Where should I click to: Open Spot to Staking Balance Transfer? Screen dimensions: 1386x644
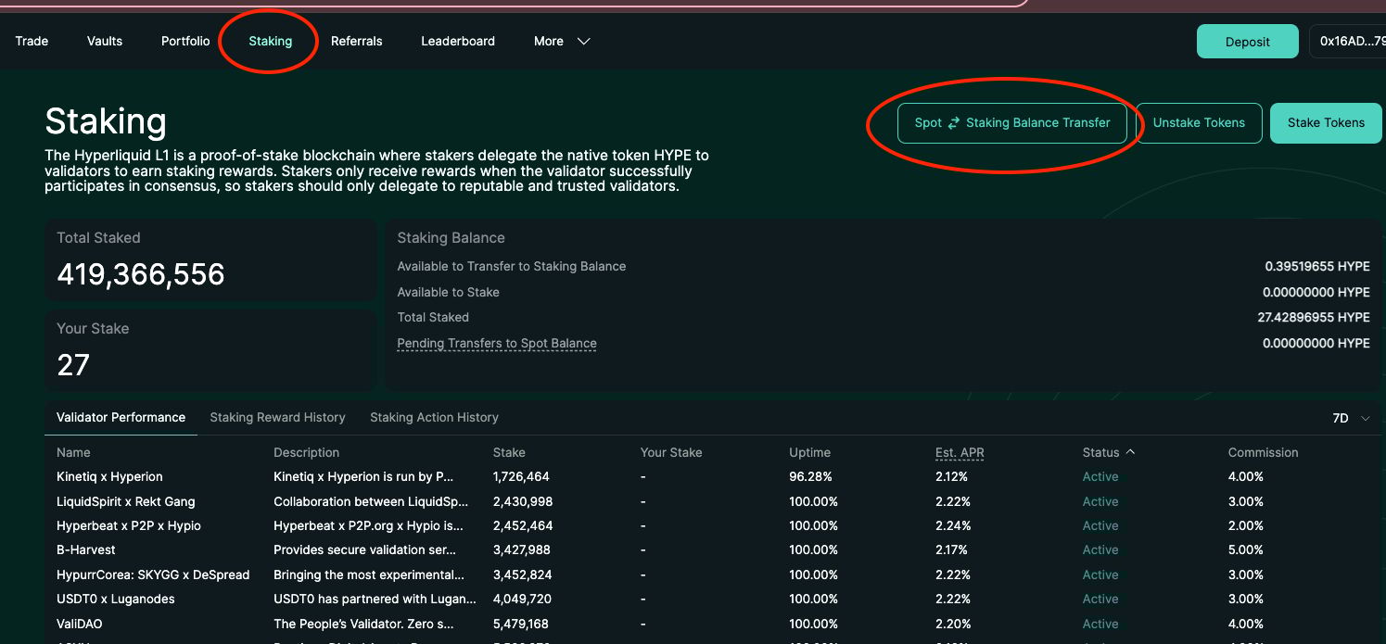1012,123
